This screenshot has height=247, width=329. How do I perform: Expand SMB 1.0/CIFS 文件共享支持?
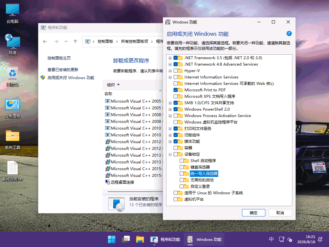coord(170,103)
